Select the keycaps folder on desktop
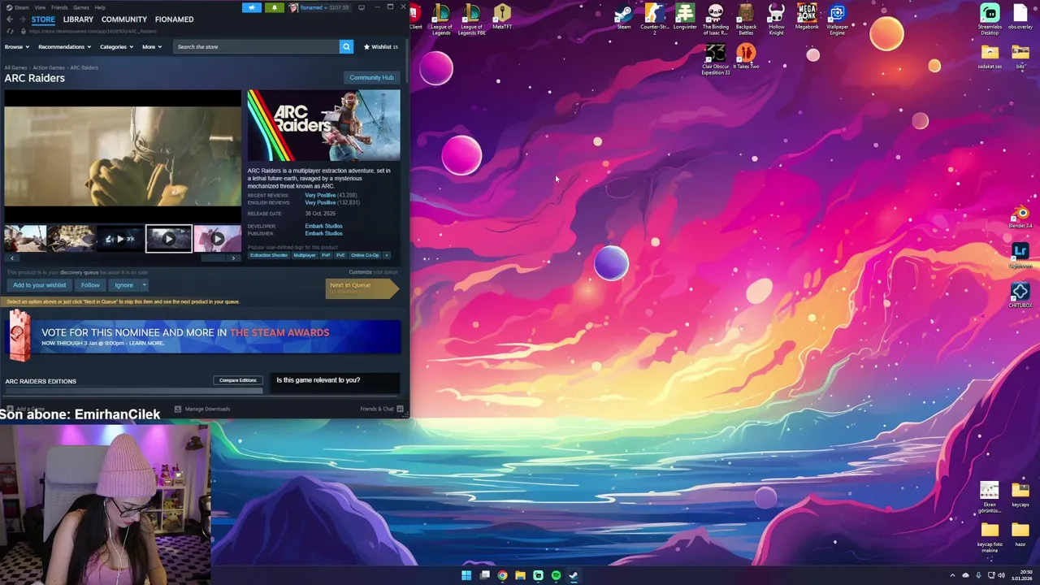 (1020, 495)
